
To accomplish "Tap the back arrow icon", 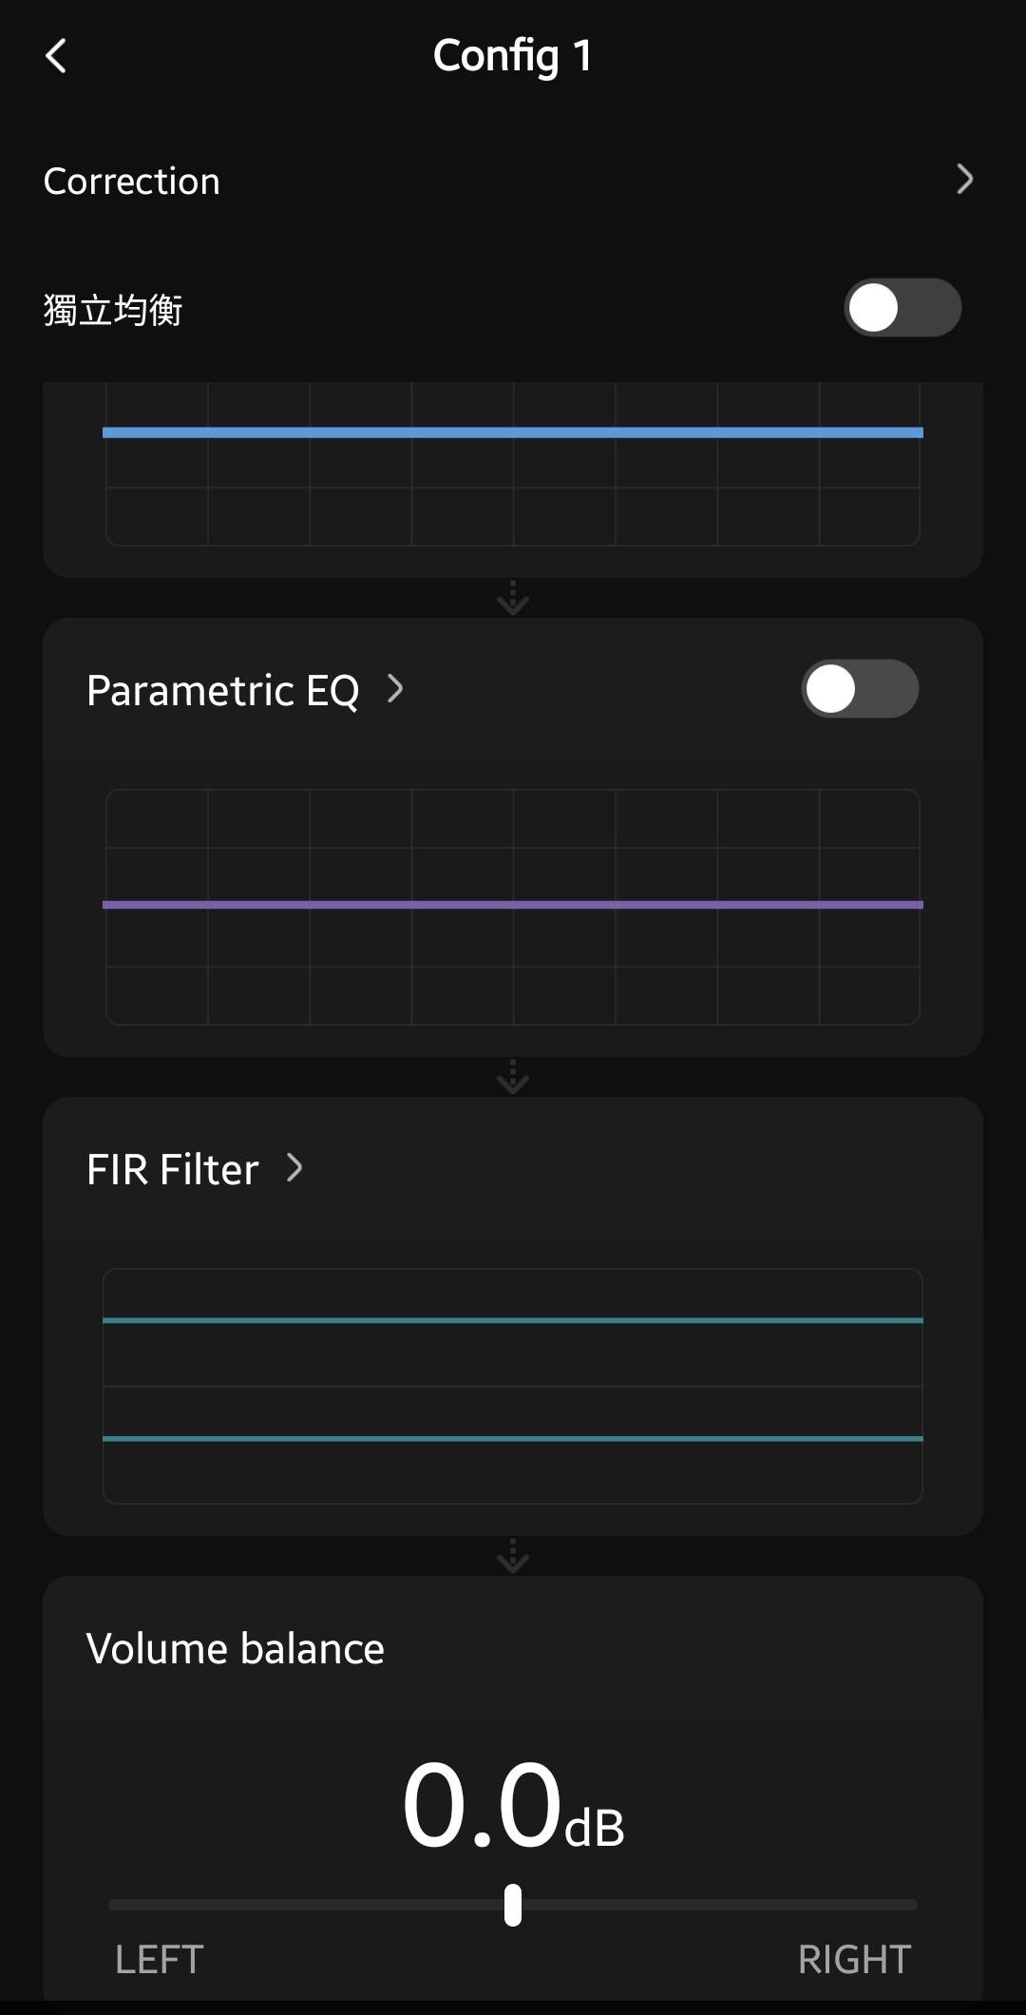I will point(57,56).
